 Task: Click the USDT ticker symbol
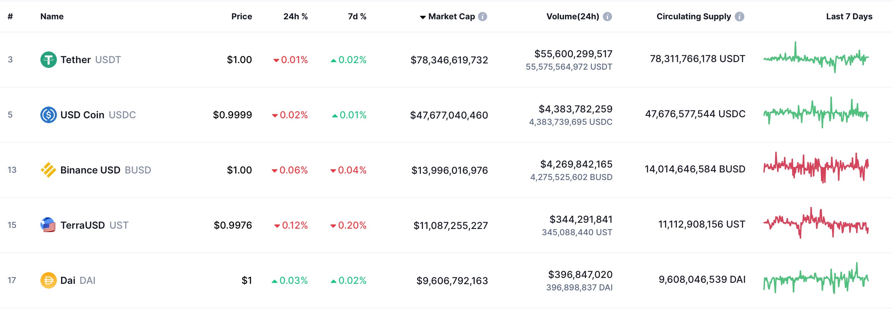point(108,60)
